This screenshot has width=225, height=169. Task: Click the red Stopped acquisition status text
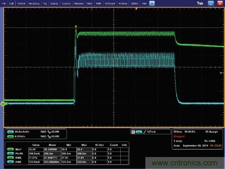179,136
